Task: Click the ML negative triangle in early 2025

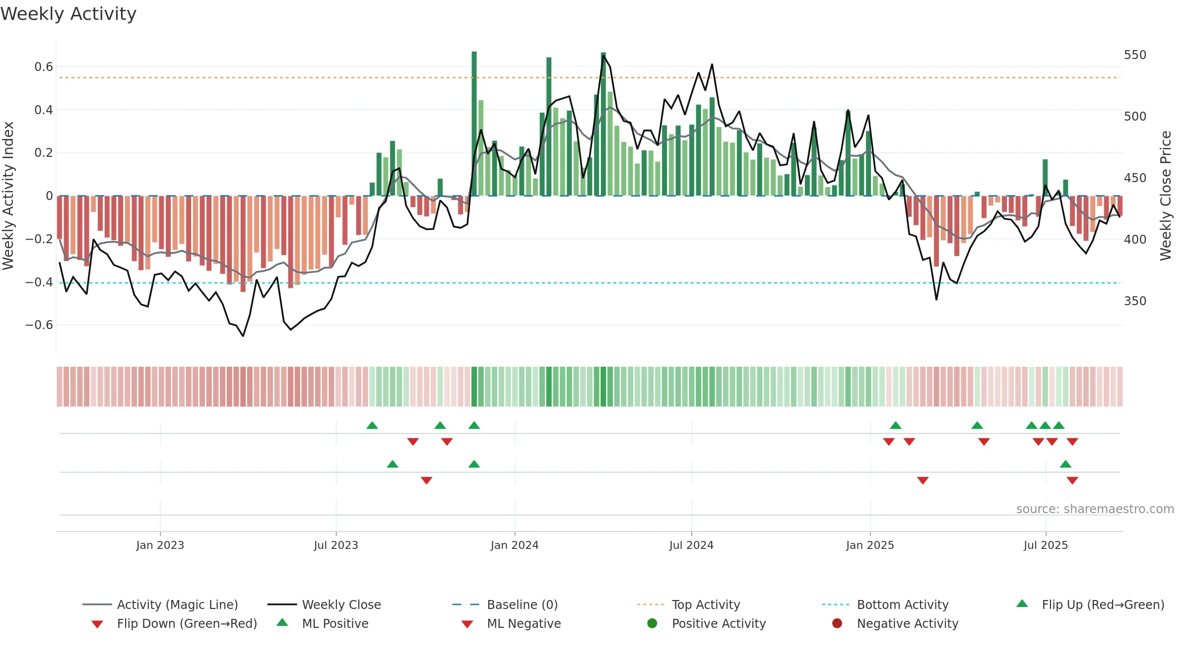Action: 923,480
